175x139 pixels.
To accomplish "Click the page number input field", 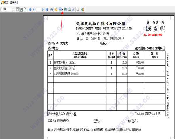I will (x=38, y=9).
